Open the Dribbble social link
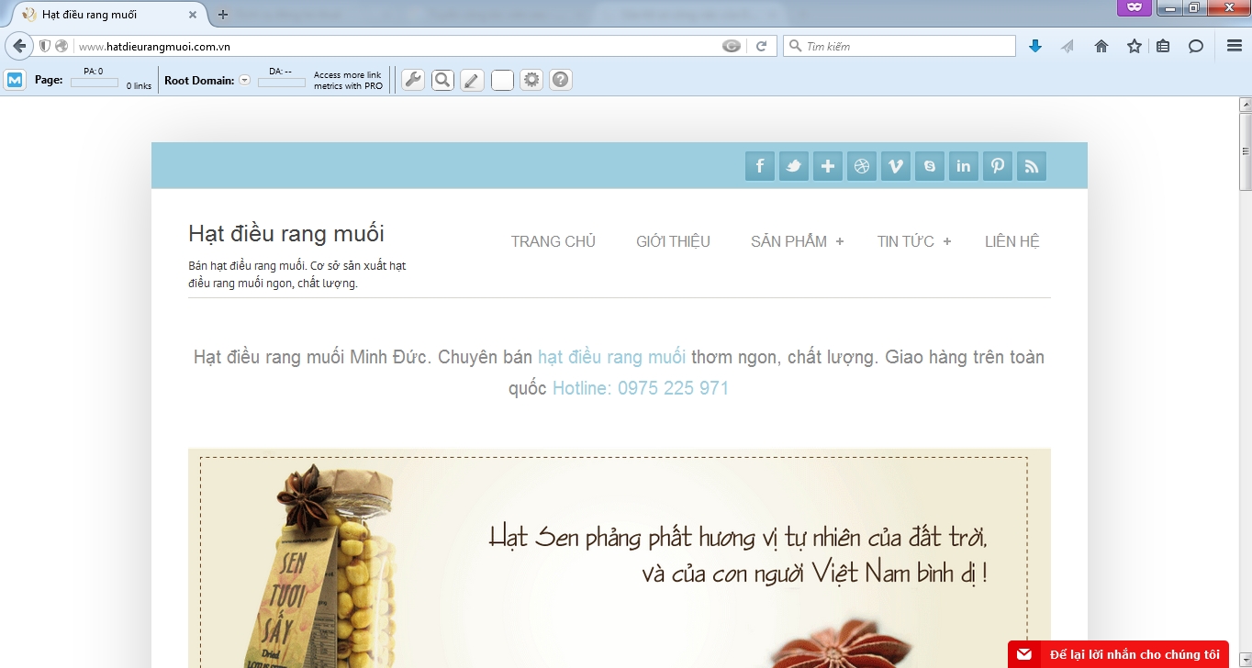 click(x=862, y=166)
